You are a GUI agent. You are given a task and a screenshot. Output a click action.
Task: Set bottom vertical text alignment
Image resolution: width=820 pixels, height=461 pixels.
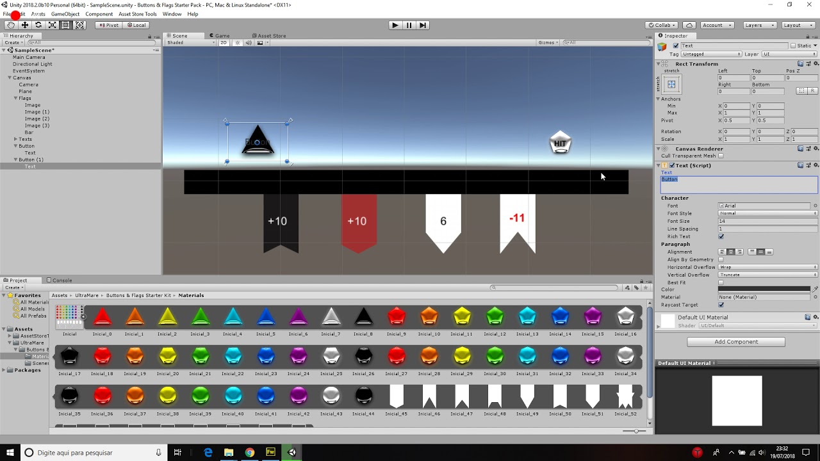(769, 252)
